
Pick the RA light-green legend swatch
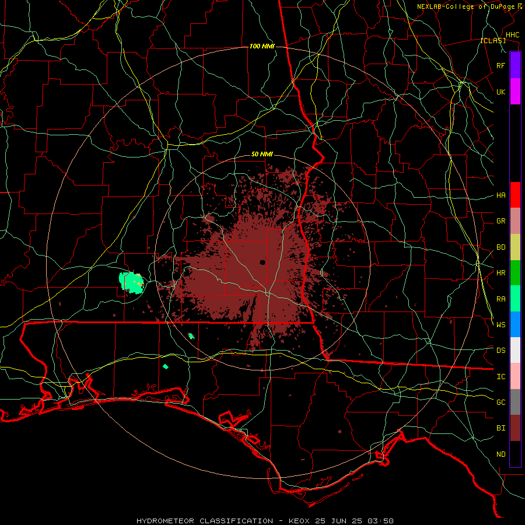(515, 299)
